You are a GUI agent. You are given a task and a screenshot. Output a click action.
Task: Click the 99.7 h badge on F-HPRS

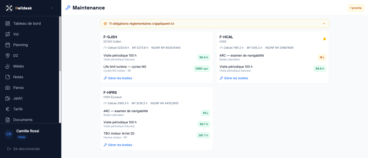[x=204, y=124]
